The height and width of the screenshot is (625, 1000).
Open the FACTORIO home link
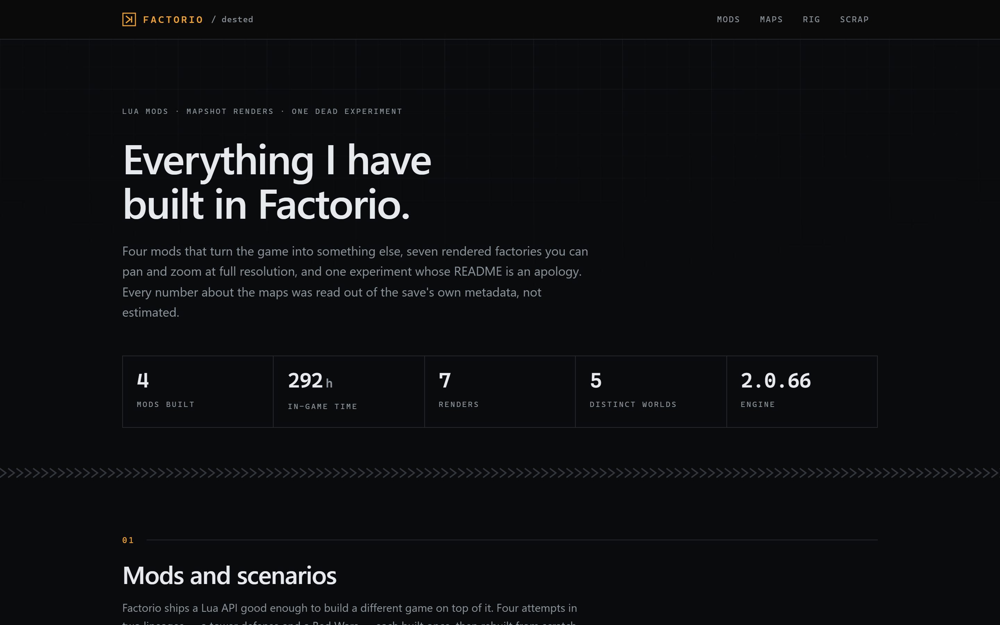(x=173, y=19)
